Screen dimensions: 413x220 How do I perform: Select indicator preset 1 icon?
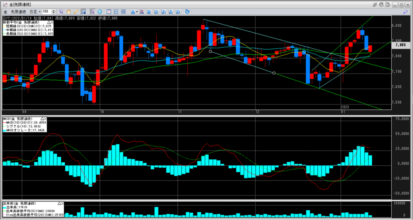coord(149,12)
